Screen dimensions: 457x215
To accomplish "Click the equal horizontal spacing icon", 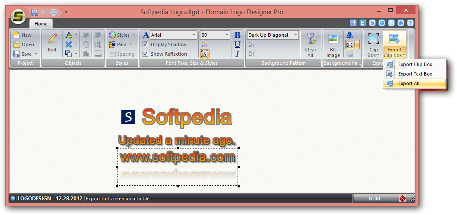I will click(98, 54).
